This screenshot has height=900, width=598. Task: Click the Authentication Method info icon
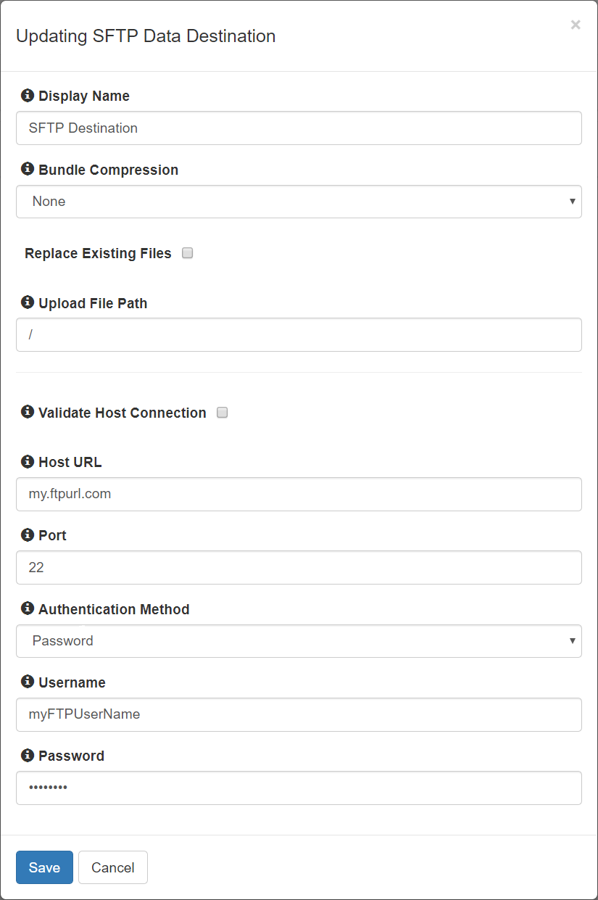point(28,608)
